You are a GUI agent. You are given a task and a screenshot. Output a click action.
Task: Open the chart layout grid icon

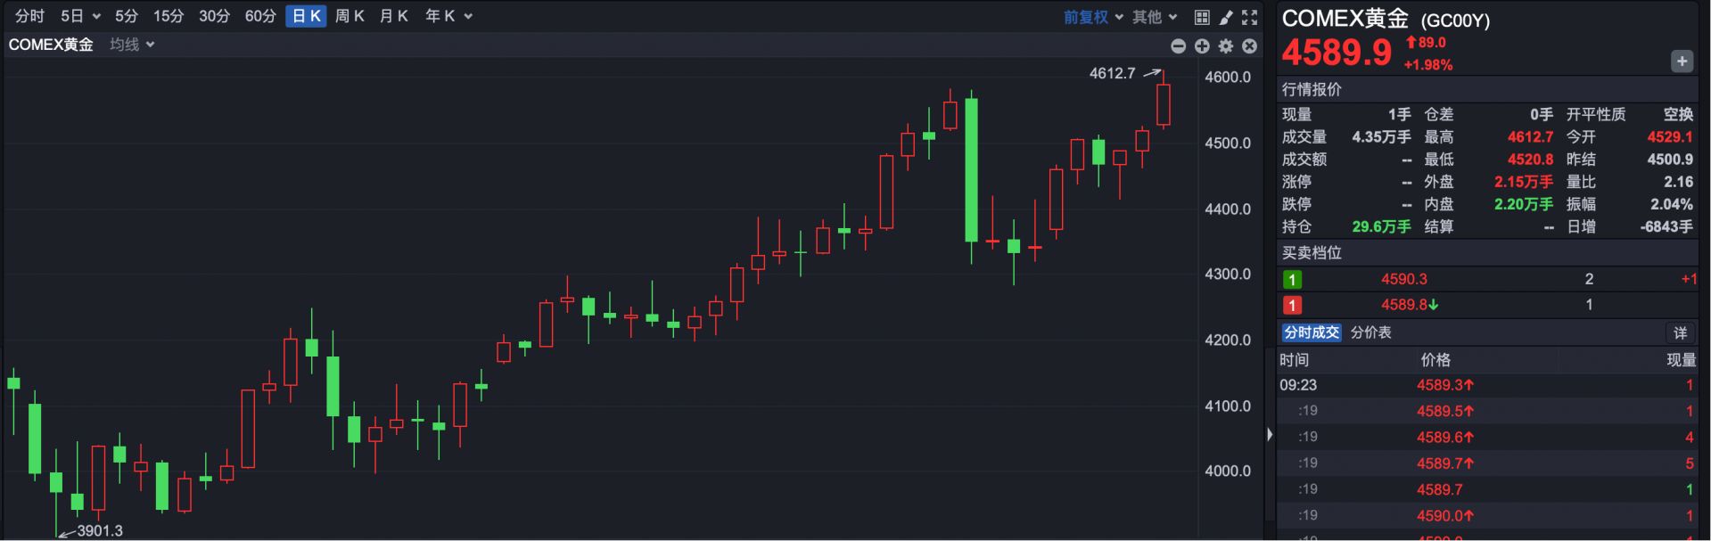(1202, 17)
